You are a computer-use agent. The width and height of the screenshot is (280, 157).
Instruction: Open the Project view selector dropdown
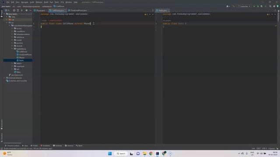point(7,10)
